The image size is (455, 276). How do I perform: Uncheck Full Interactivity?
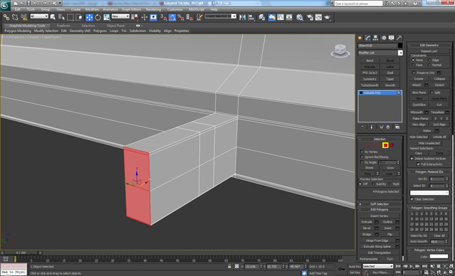(x=418, y=164)
